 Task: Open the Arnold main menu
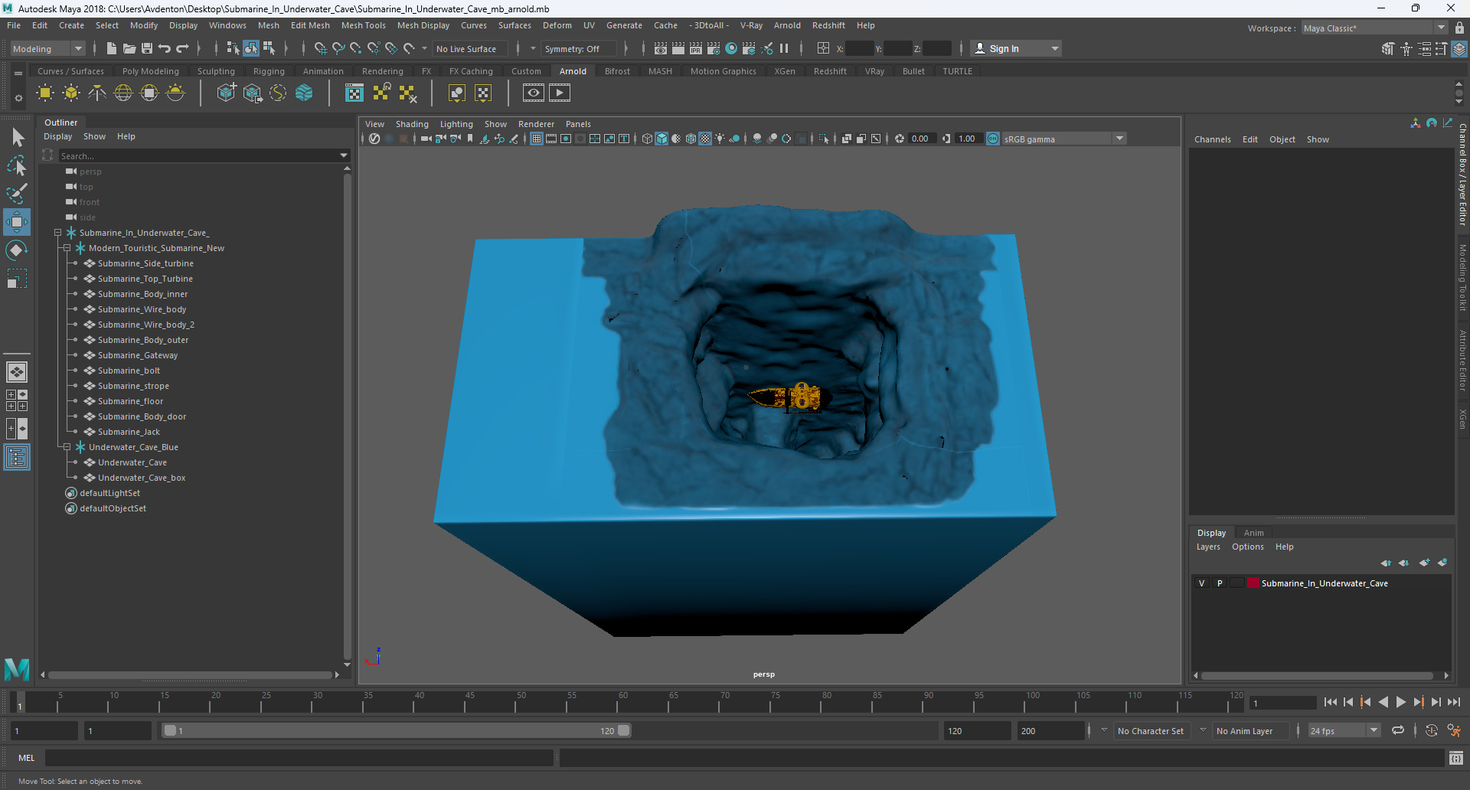[786, 25]
